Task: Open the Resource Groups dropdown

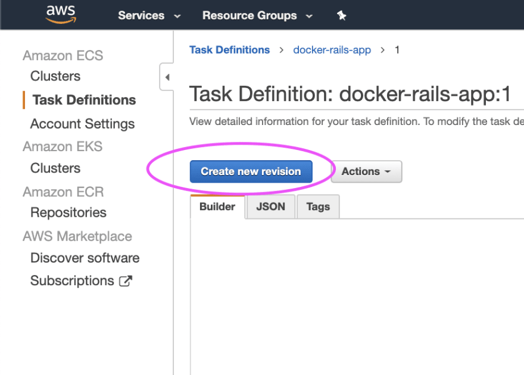Action: point(257,15)
